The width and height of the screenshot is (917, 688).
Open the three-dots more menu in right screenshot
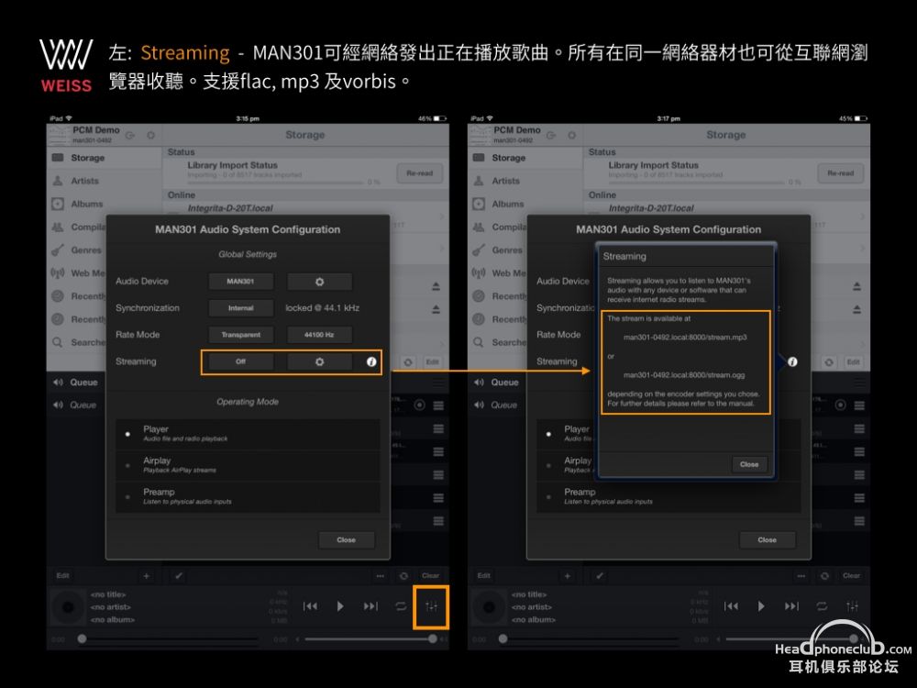(801, 576)
